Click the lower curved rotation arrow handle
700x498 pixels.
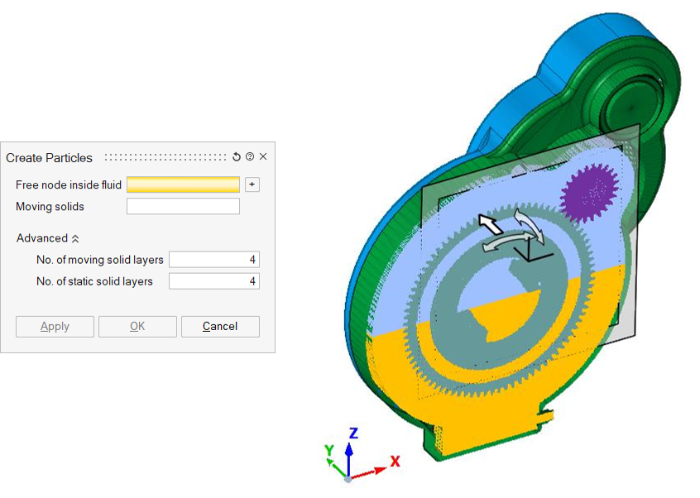click(506, 243)
